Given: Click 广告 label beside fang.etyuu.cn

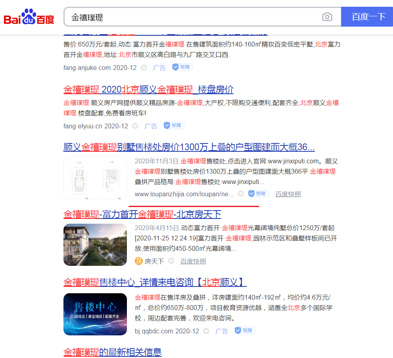Looking at the screenshot, I should (x=151, y=126).
